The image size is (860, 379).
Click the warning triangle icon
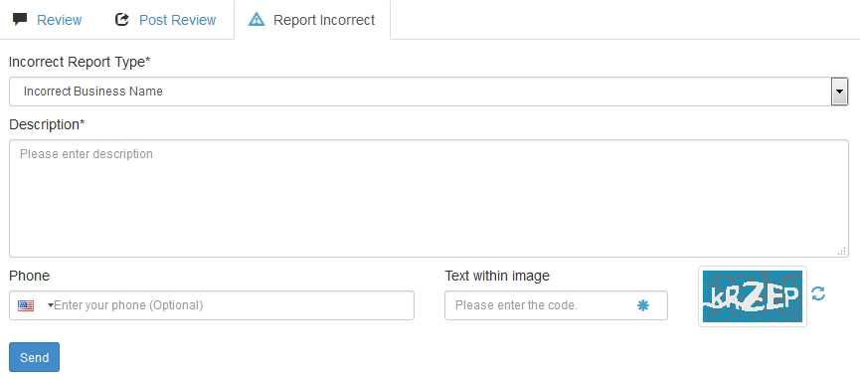point(257,20)
